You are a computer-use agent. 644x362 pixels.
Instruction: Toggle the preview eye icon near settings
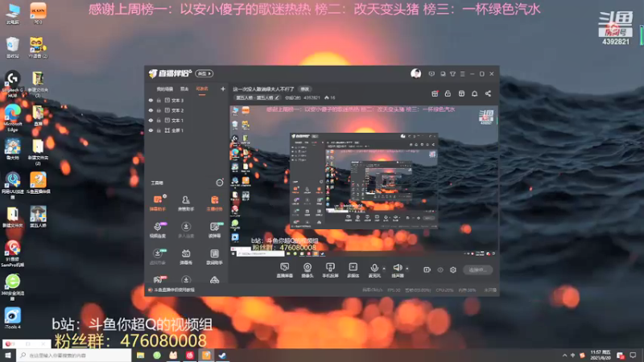click(x=440, y=269)
